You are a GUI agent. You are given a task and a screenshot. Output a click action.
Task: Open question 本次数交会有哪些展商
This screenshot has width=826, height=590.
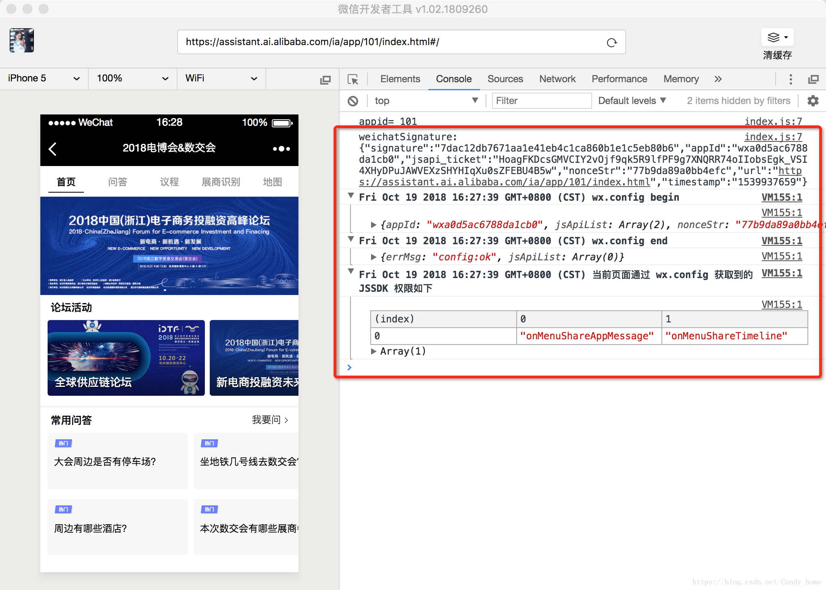click(x=246, y=527)
